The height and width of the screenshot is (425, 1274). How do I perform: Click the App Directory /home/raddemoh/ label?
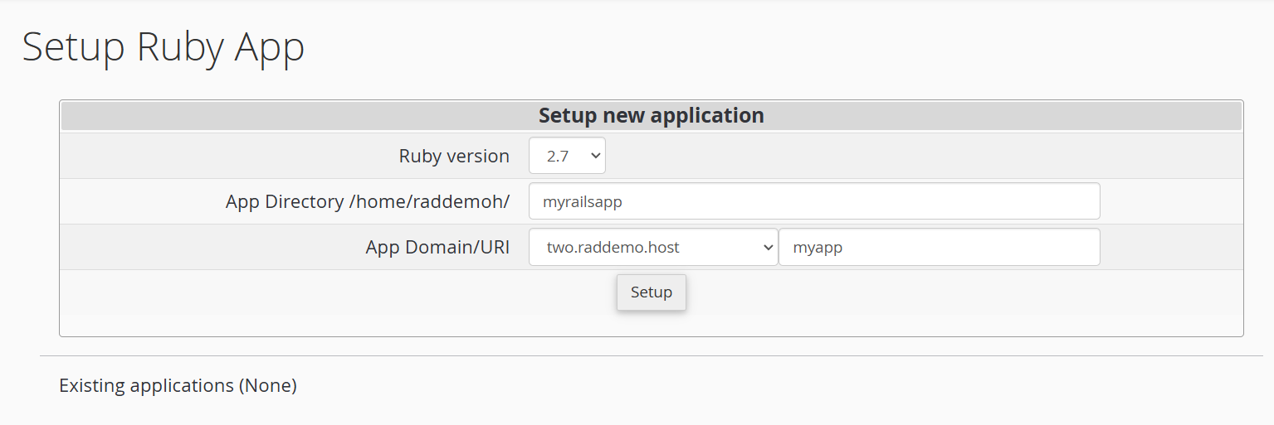368,201
